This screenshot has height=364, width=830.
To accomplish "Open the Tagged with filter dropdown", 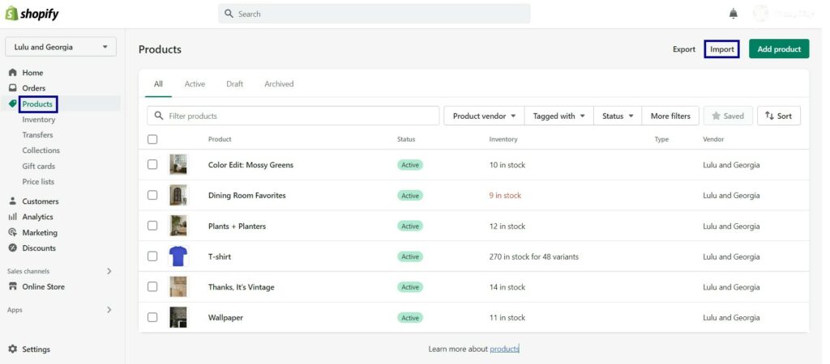I will (x=559, y=116).
